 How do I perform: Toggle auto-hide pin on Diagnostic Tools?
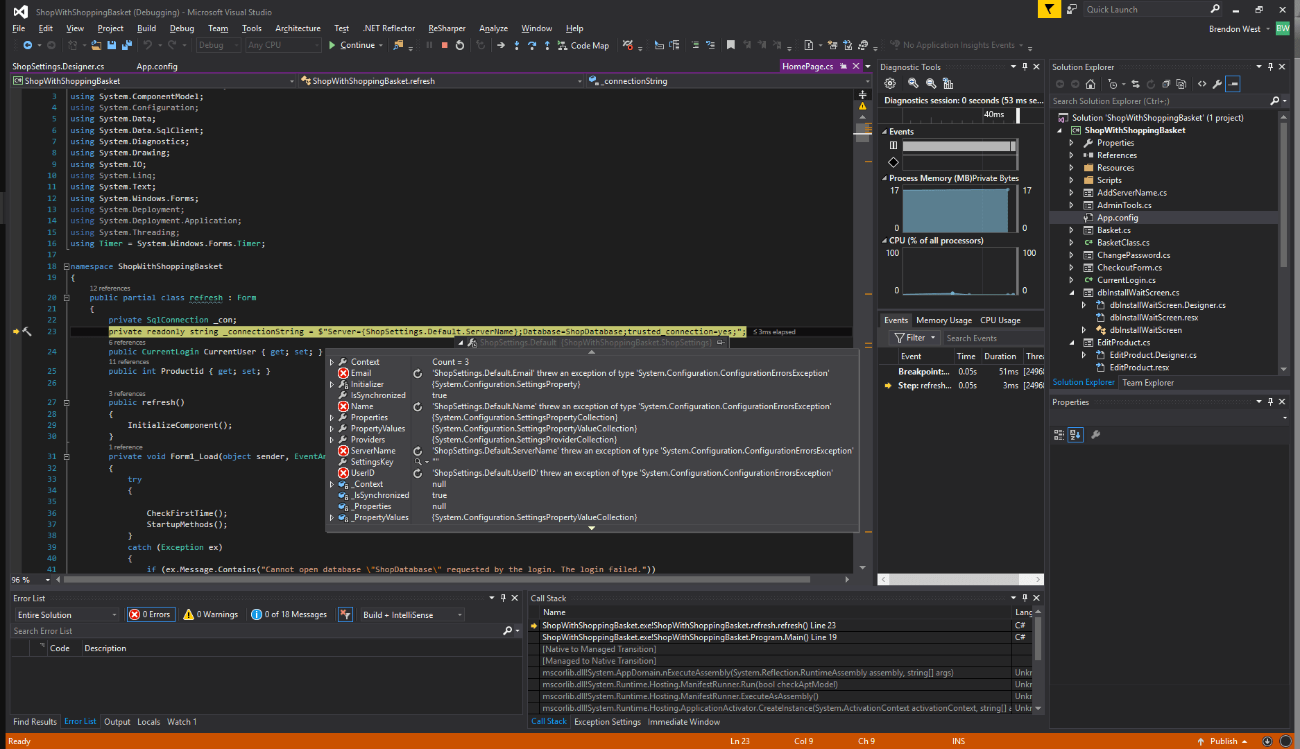pos(1025,67)
